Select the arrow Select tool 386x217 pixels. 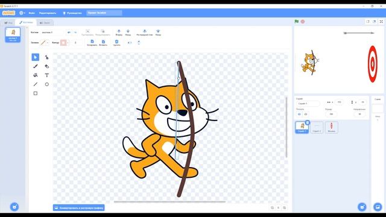click(x=35, y=57)
